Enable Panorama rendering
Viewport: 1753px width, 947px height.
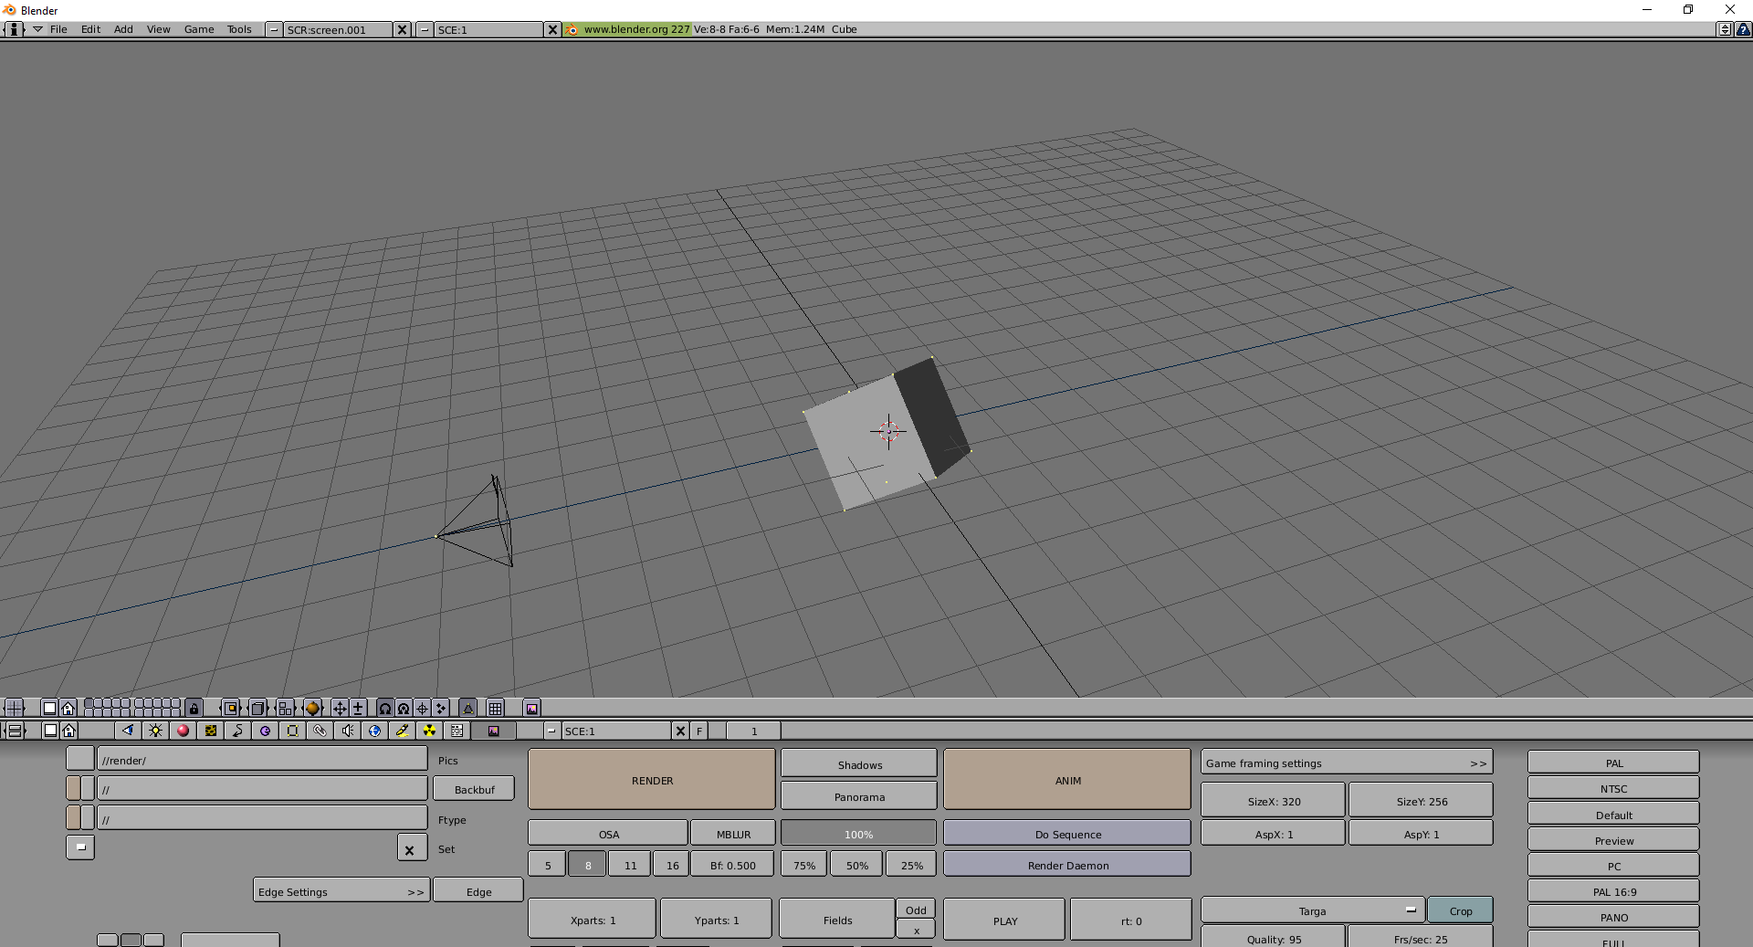(x=859, y=796)
